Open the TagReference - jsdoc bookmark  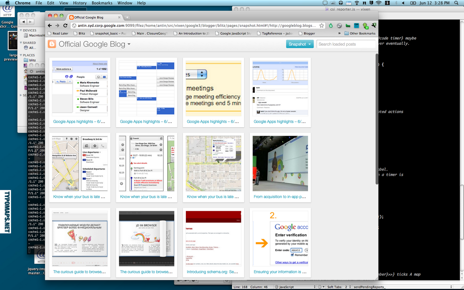tap(275, 33)
